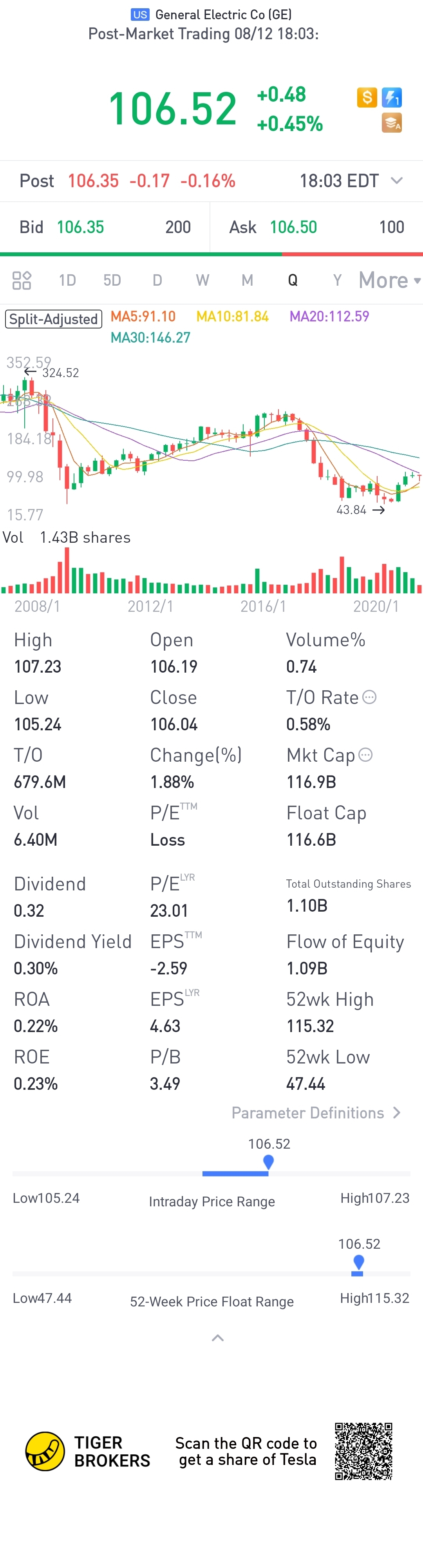Select the M monthly chart period
The image size is (423, 1545).
tap(247, 280)
